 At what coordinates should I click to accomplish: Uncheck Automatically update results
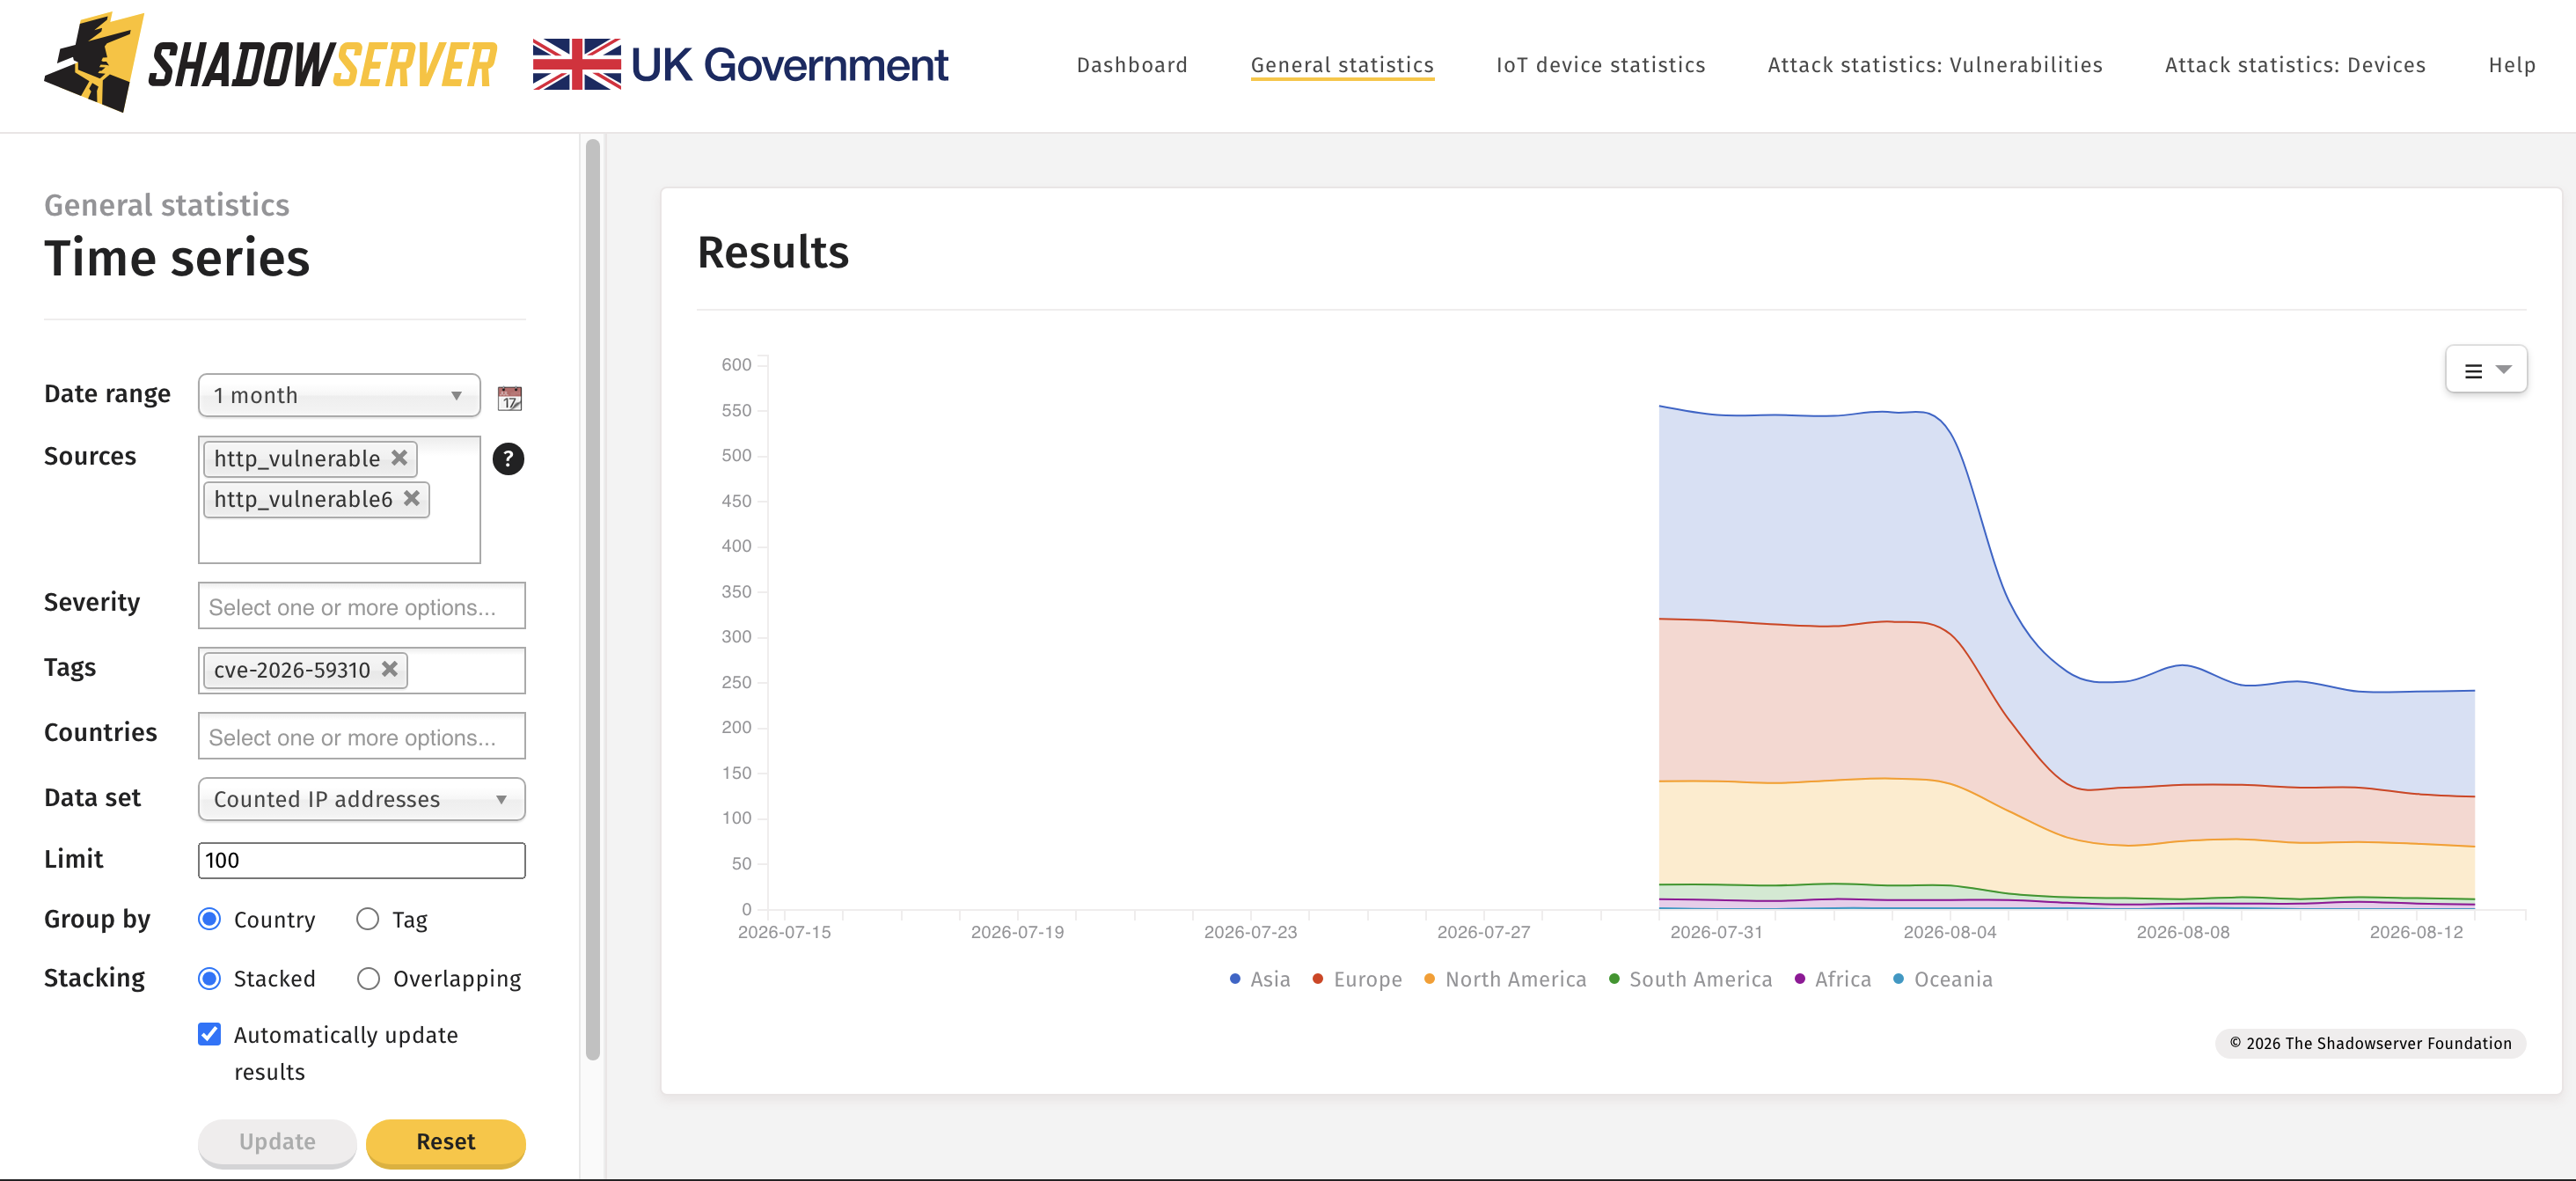(209, 1034)
